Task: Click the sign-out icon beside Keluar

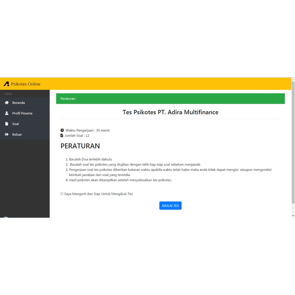Action: coord(7,134)
